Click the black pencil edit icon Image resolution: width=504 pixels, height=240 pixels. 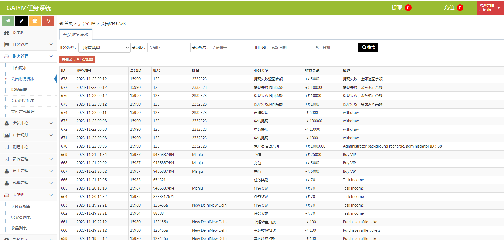[x=22, y=21]
